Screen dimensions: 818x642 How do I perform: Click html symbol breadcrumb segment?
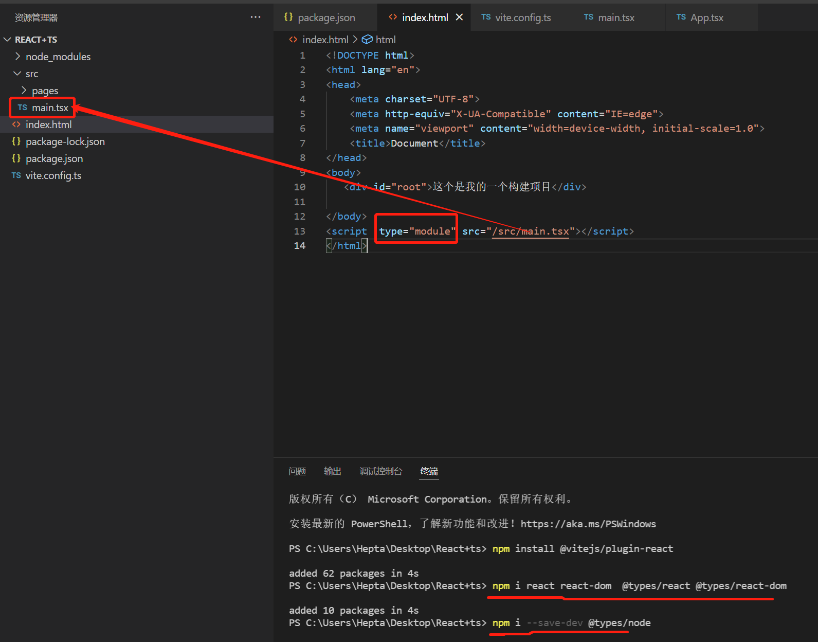386,40
